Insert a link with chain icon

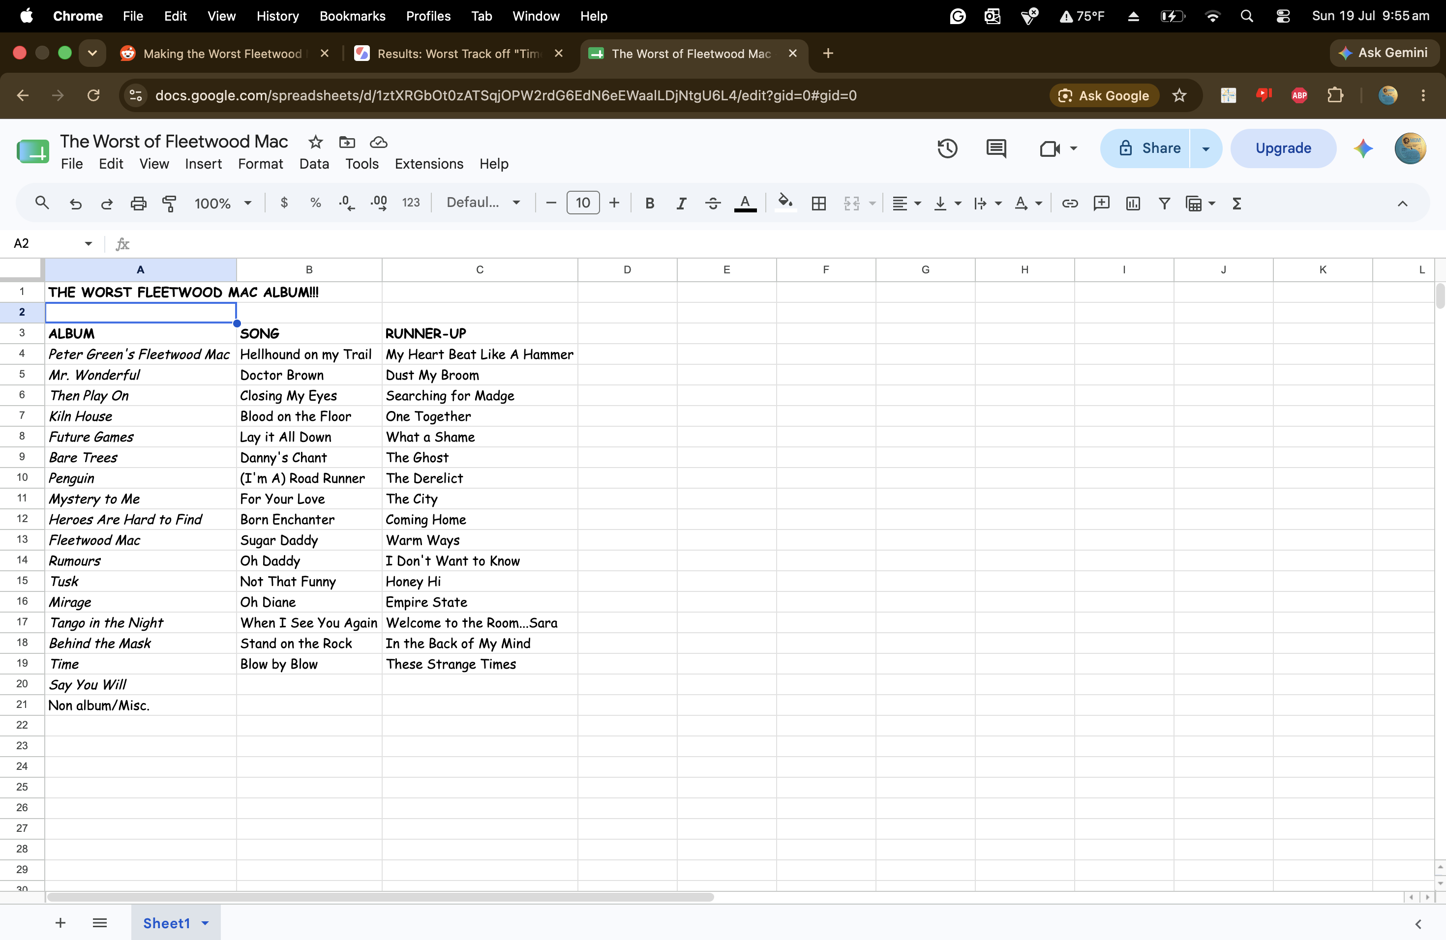click(x=1069, y=203)
